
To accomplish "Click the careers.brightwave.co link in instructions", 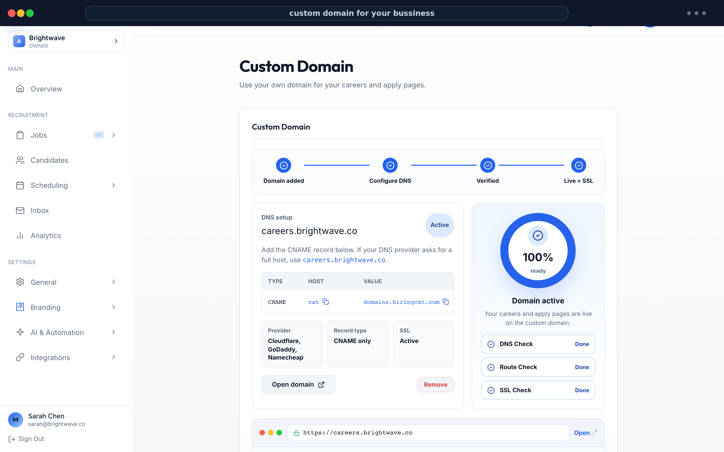I will coord(344,260).
